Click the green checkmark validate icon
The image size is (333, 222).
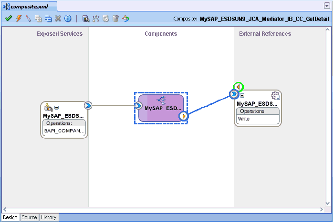(x=9, y=19)
